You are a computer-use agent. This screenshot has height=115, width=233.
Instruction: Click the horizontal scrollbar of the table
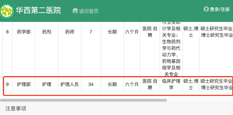click(x=83, y=100)
